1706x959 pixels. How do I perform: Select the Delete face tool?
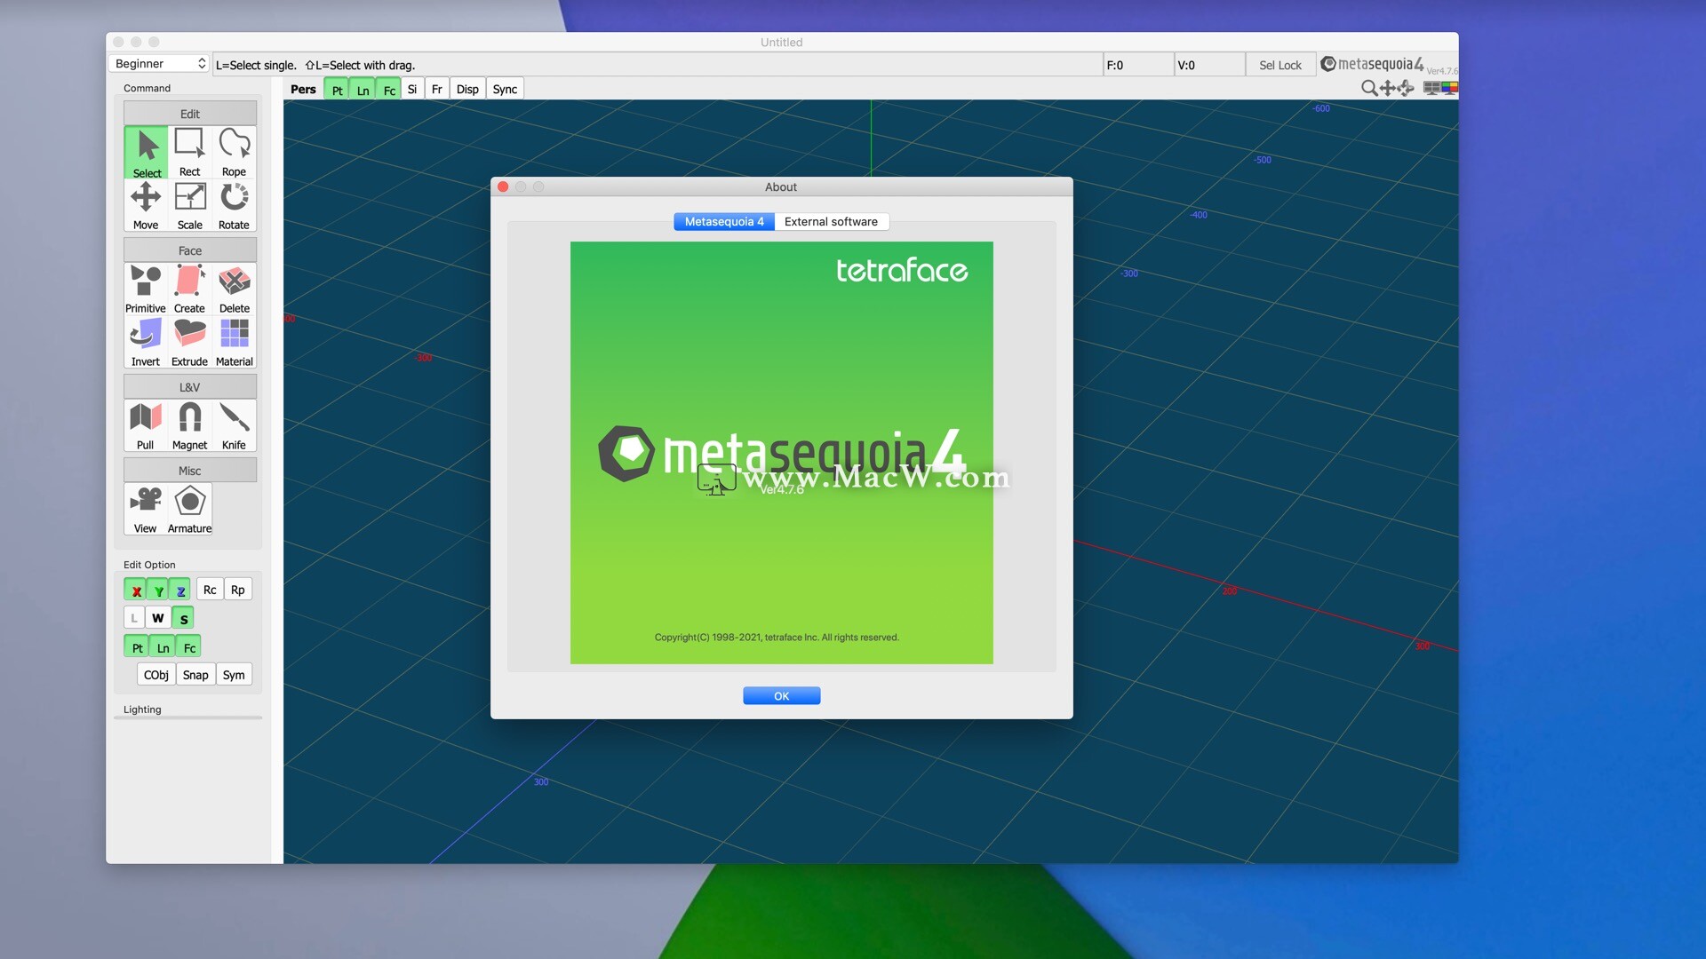click(234, 289)
